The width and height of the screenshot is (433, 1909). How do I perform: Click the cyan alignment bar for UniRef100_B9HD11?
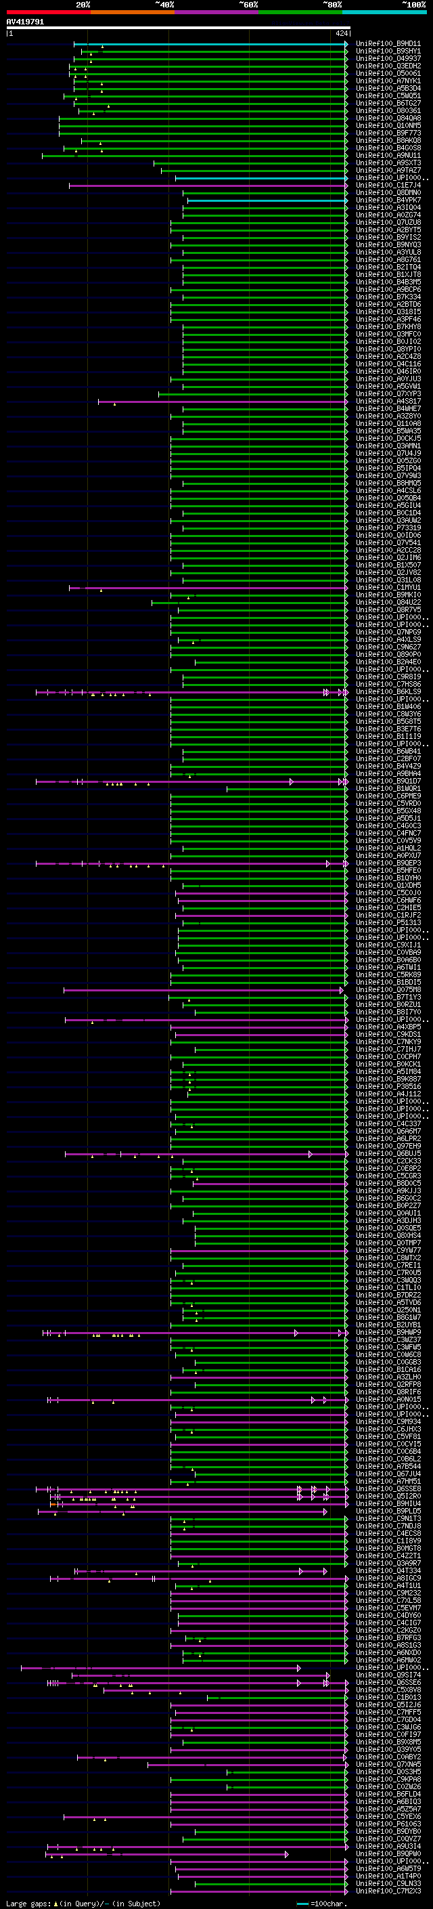point(211,44)
